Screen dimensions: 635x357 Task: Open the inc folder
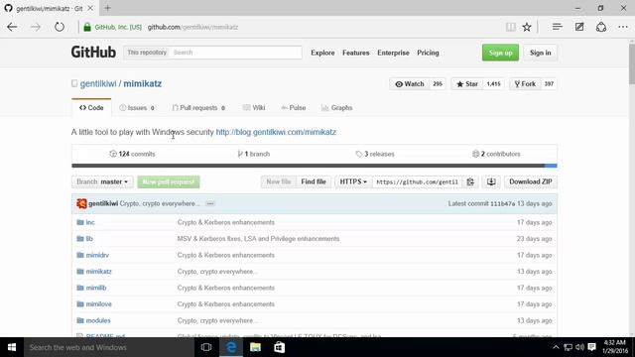(x=90, y=222)
